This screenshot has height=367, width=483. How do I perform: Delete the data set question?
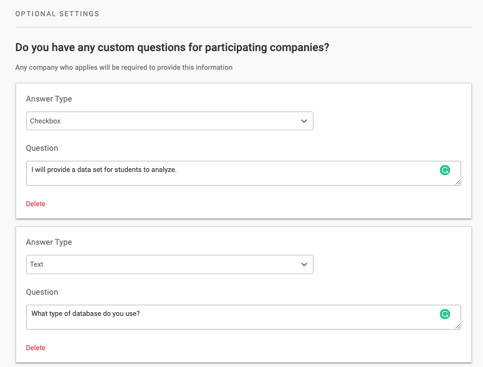36,204
